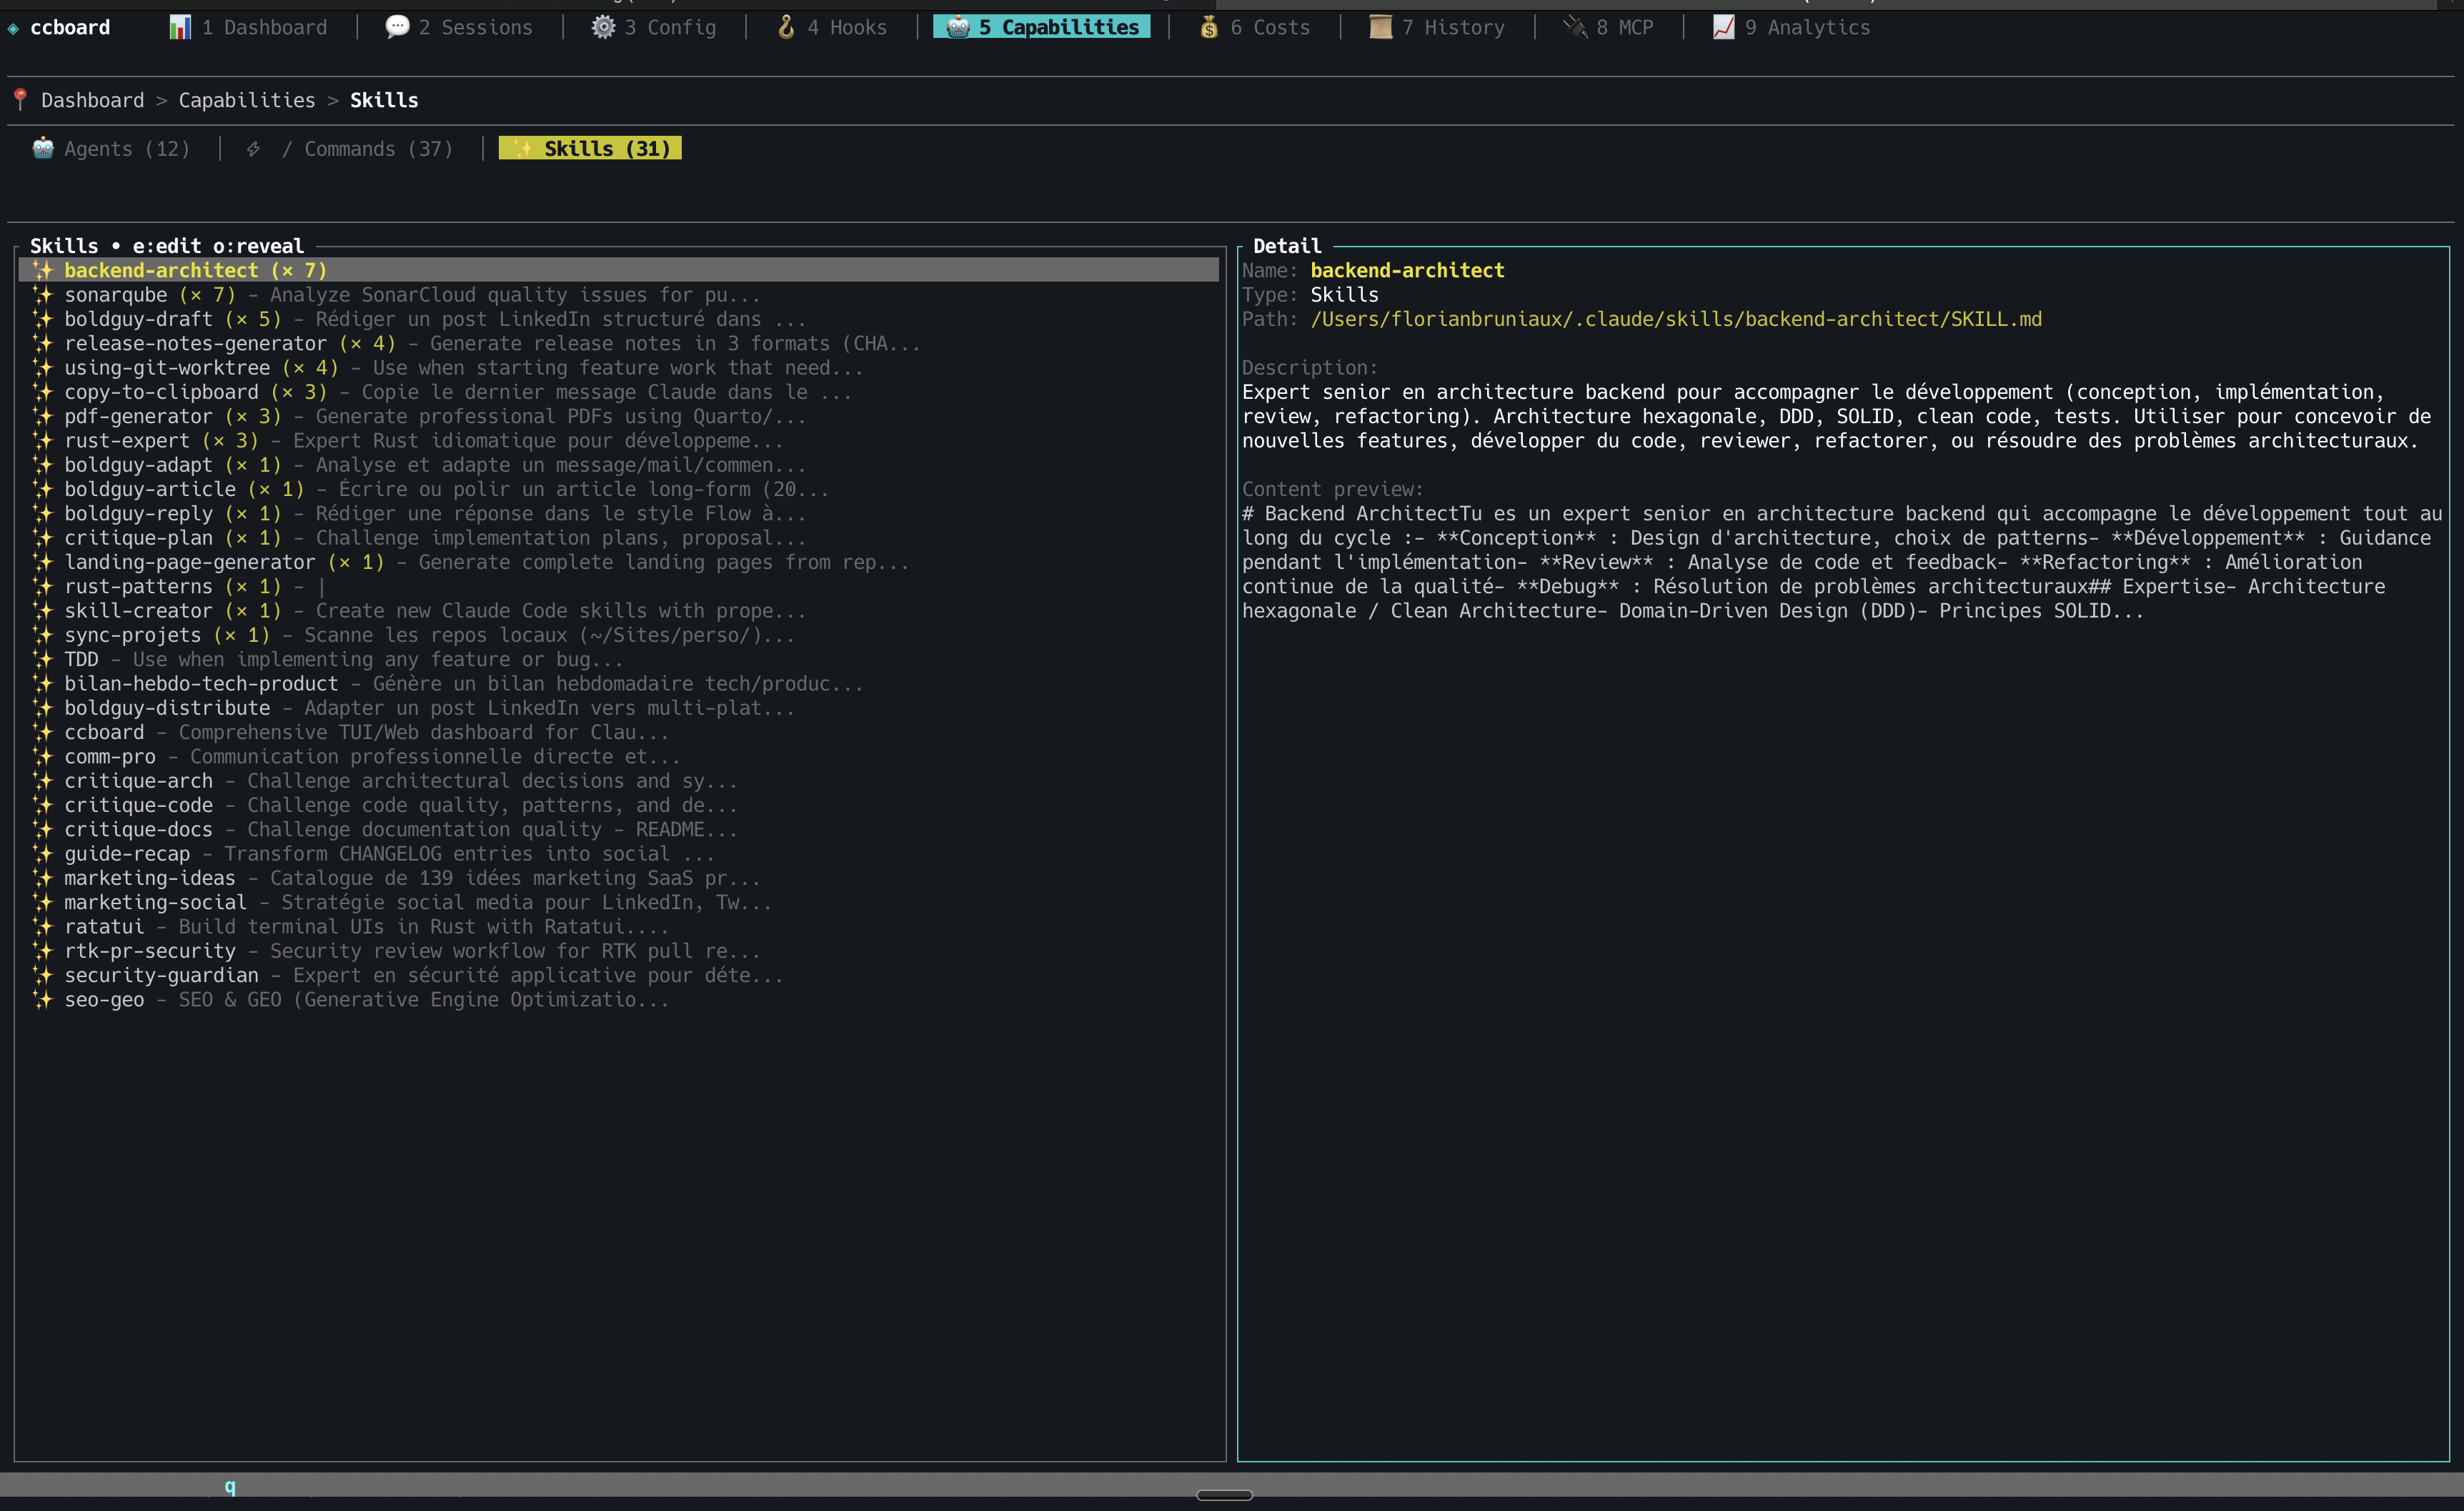Click the Dashboard bar chart icon
This screenshot has width=2464, height=1511.
[179, 27]
